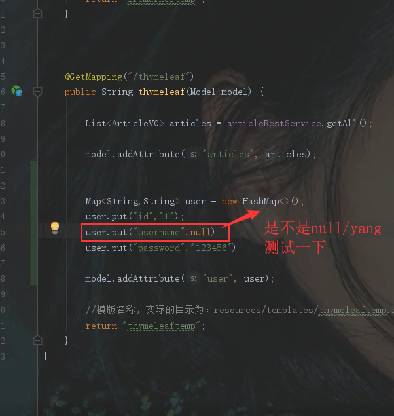Collapse the thymeleaf method with its fold toggle
The width and height of the screenshot is (394, 416).
pyautogui.click(x=37, y=92)
